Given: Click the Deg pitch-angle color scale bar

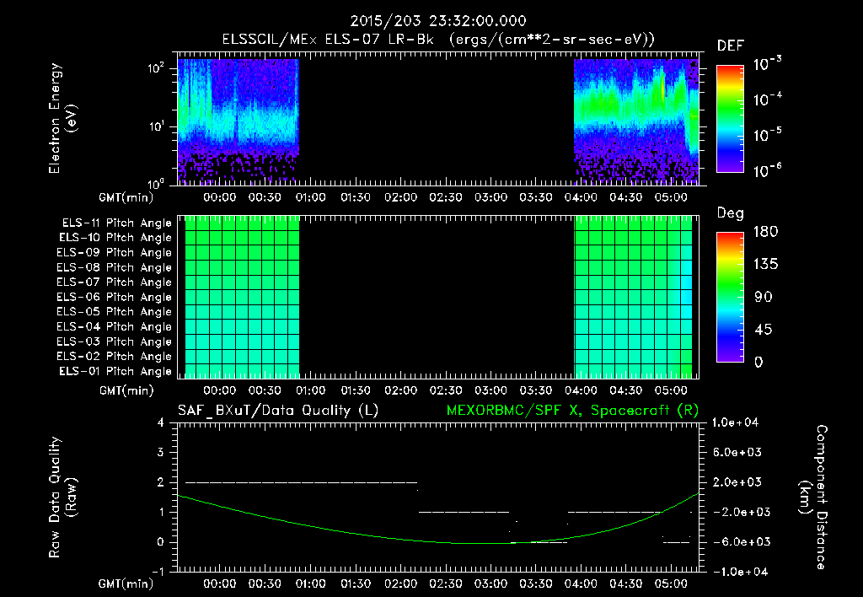Looking at the screenshot, I should coord(730,297).
